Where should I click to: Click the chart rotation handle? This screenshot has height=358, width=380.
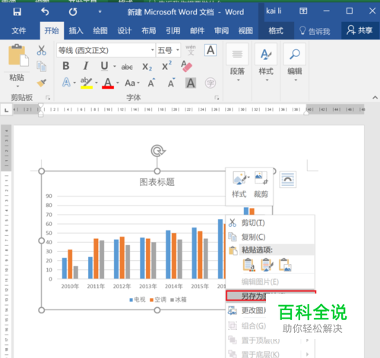157,151
